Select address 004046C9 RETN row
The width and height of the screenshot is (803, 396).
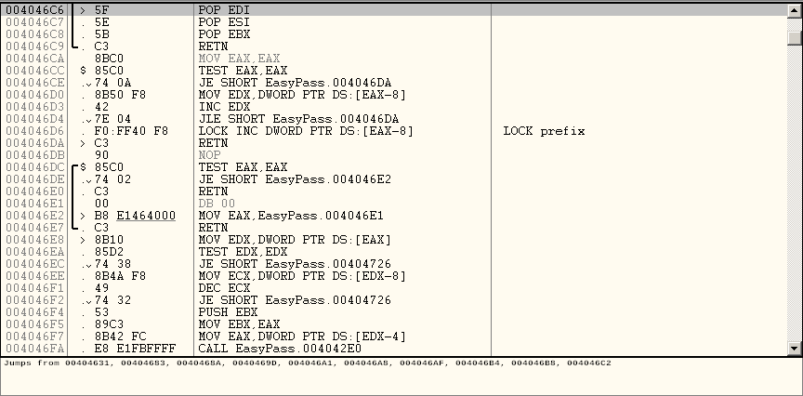pos(393,46)
